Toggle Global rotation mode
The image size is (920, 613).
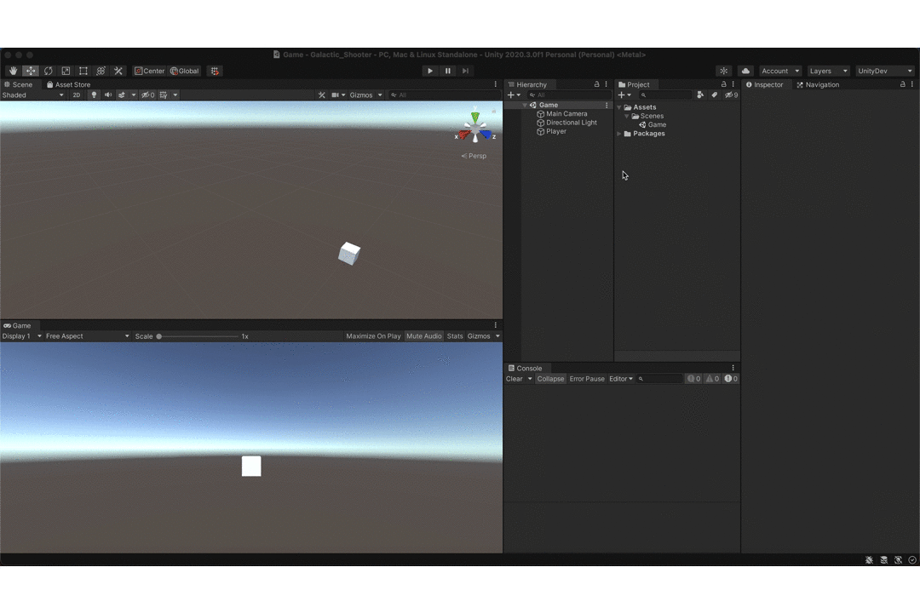(185, 71)
